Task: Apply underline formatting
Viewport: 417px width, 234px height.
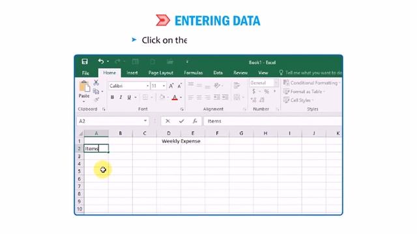Action: (129, 97)
